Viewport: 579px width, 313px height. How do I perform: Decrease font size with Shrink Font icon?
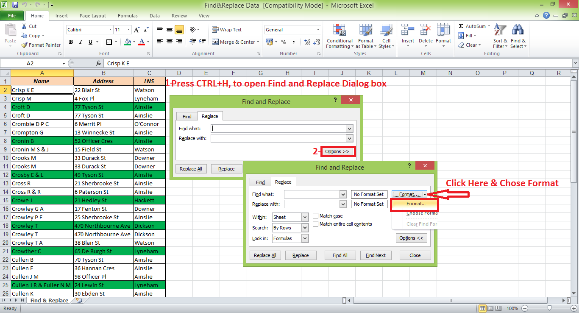146,30
